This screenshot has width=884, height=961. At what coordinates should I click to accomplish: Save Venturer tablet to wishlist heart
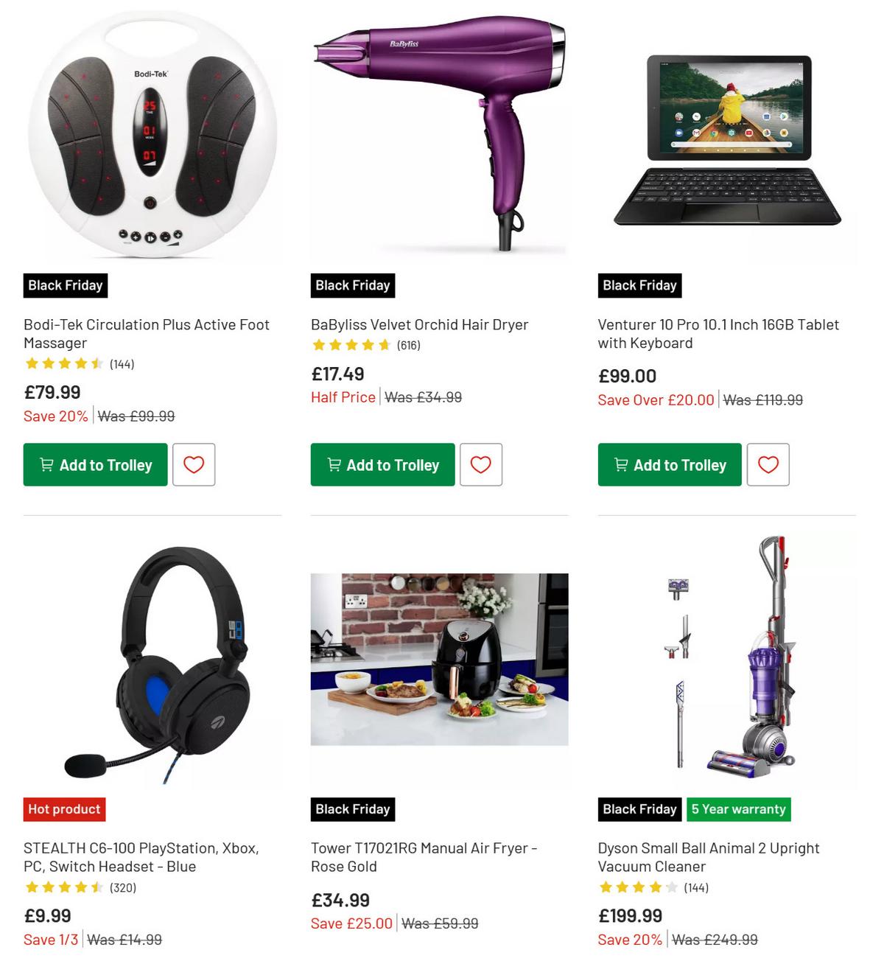pyautogui.click(x=768, y=464)
